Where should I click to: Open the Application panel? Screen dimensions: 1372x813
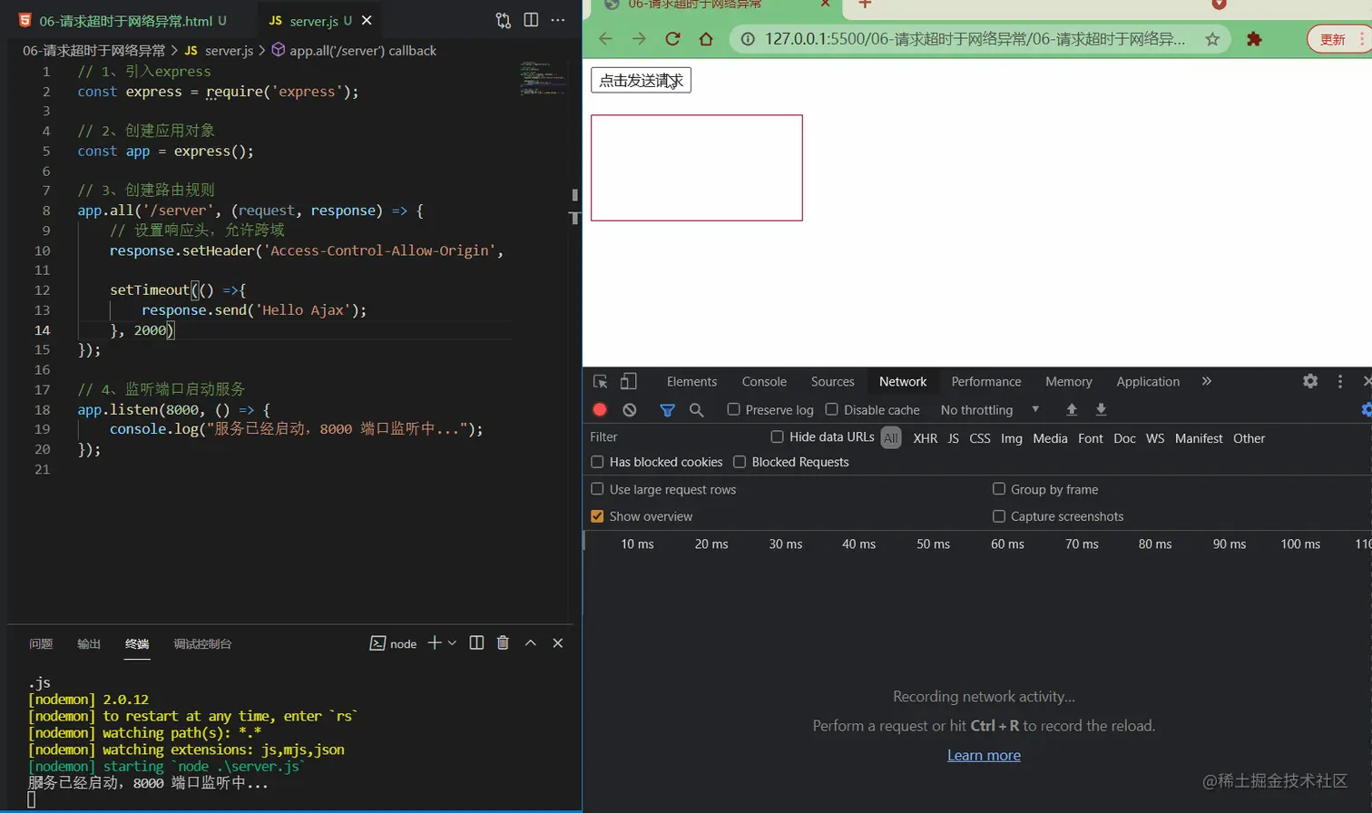pos(1148,381)
